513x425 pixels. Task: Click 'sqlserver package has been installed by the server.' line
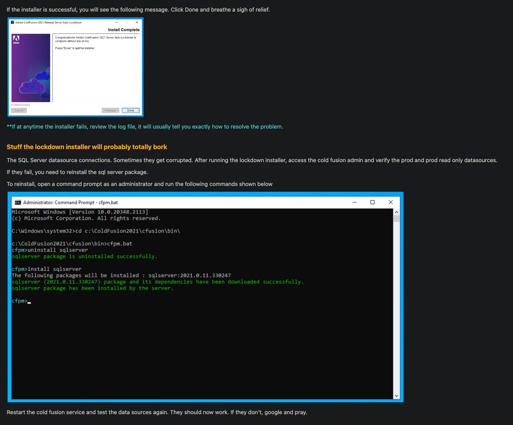(x=93, y=288)
